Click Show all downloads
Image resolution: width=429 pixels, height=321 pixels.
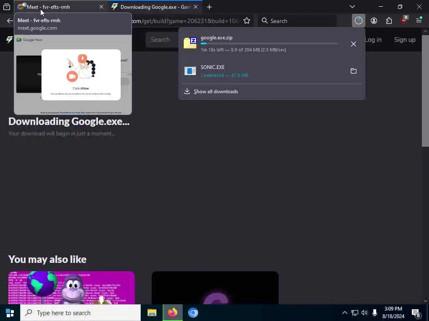tap(216, 92)
